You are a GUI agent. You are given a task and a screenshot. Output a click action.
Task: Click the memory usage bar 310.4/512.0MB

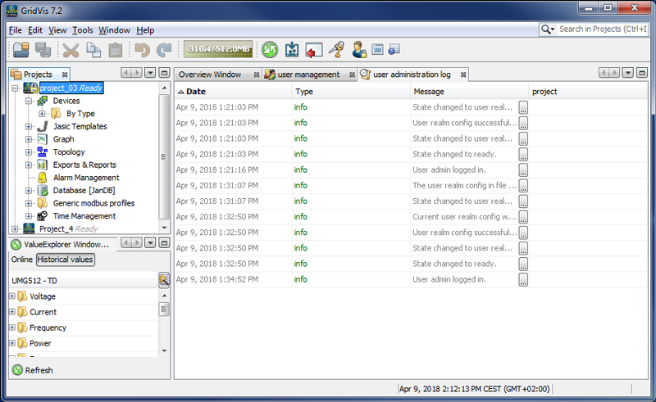tap(217, 50)
